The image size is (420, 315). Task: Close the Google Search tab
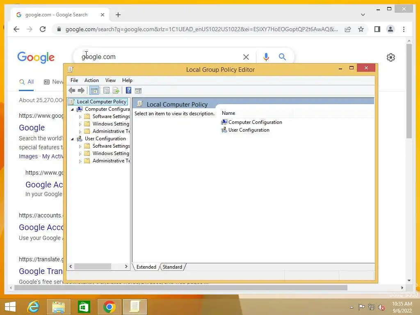coord(102,15)
